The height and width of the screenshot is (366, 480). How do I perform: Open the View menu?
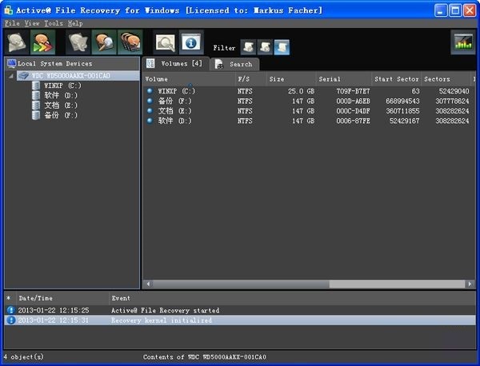pos(32,23)
